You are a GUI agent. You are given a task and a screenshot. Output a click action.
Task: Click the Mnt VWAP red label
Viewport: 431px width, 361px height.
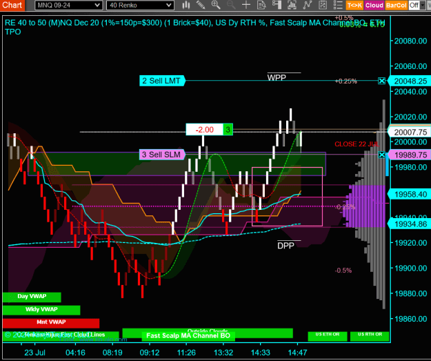click(51, 323)
